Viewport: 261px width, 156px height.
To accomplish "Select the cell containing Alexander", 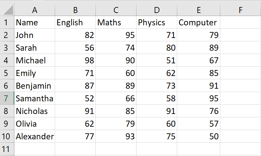I will [35, 136].
